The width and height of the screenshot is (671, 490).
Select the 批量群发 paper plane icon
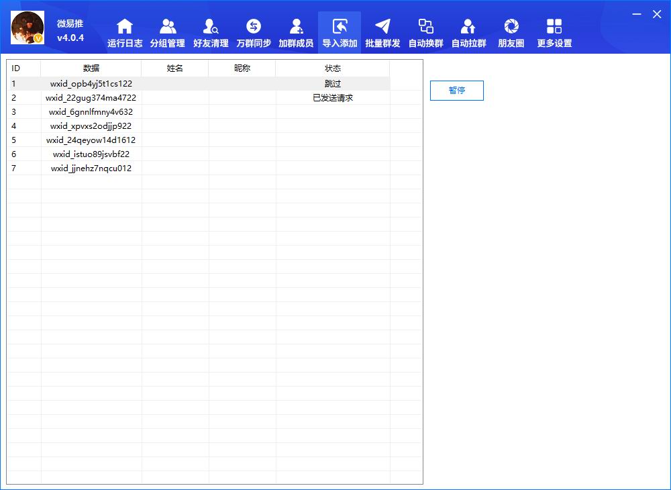click(x=382, y=27)
